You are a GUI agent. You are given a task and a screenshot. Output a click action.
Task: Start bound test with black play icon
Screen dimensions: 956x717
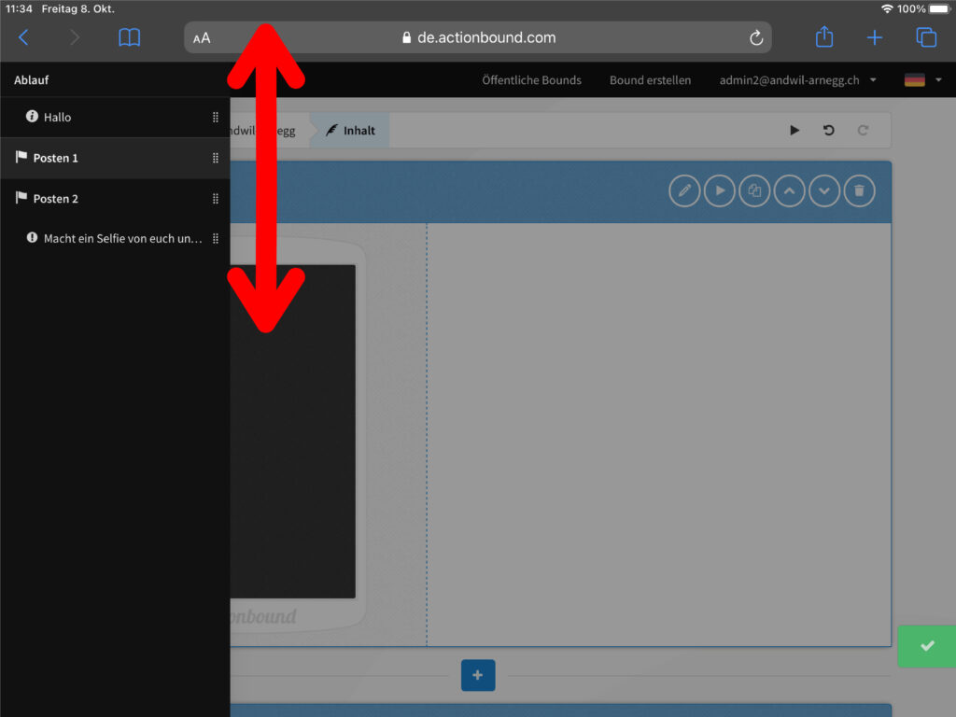point(794,131)
